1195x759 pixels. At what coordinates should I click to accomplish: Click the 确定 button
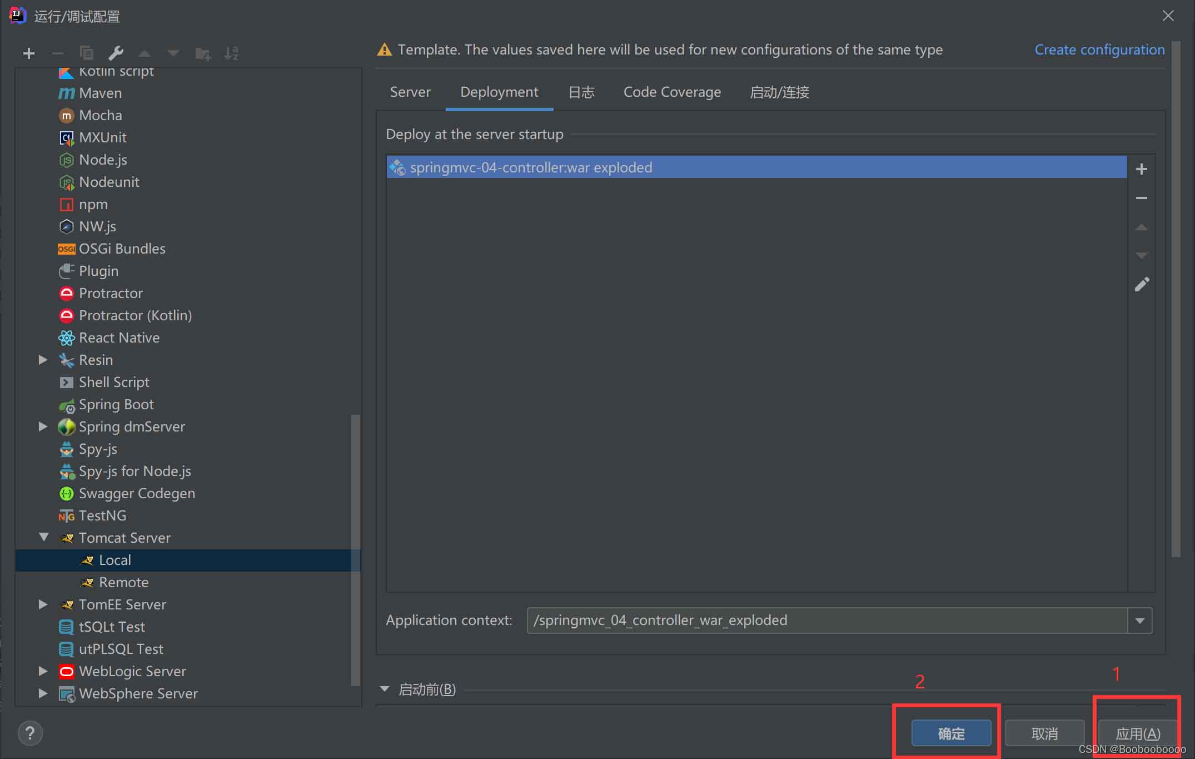[951, 733]
